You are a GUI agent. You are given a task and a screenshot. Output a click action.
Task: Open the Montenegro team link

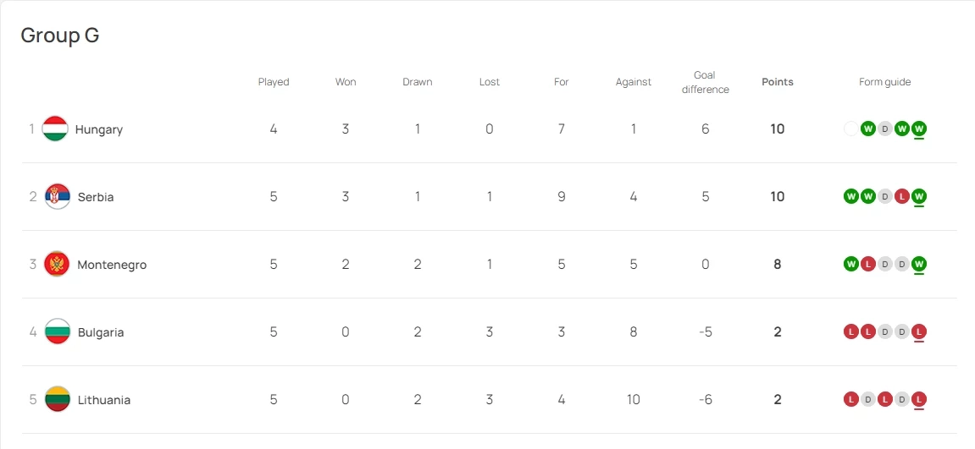point(112,265)
